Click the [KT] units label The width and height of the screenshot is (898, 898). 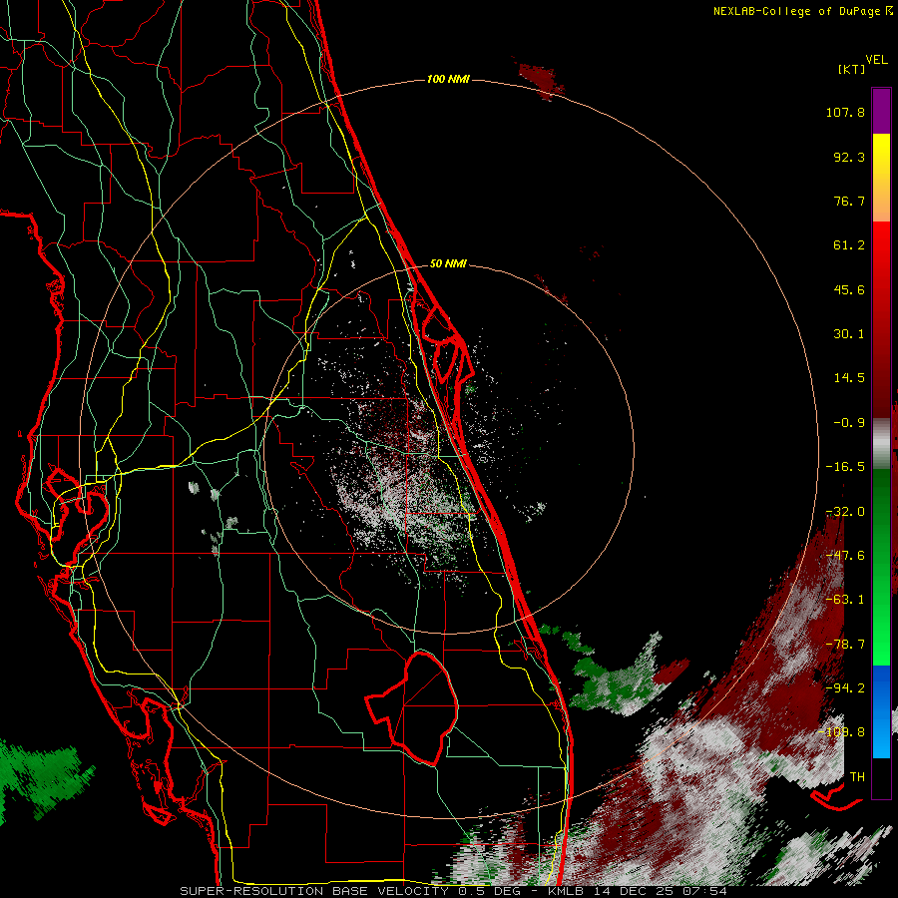click(851, 69)
